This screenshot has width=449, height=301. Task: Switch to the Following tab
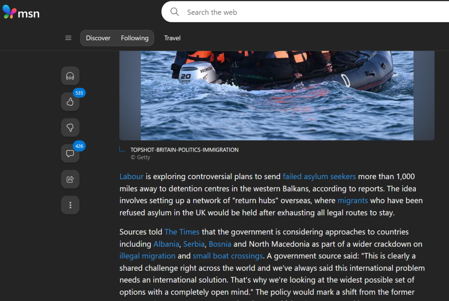point(135,38)
